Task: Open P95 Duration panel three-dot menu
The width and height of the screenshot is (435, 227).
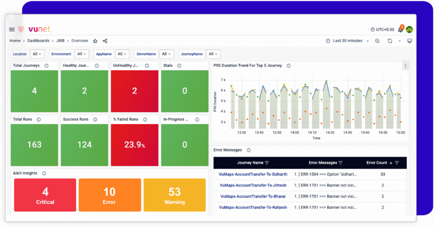Action: (405, 66)
